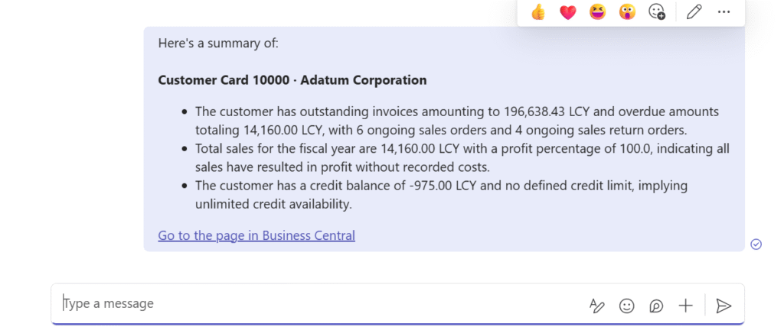784x330 pixels.
Task: Click the Total sales fiscal year bullet
Action: point(462,157)
